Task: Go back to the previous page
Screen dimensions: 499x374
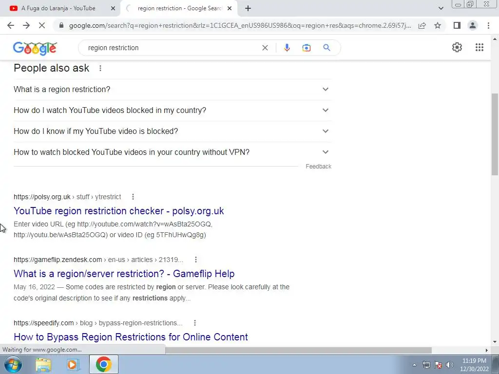Action: 11,25
